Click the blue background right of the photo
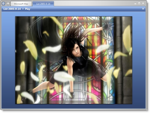150x113 pixels. (x=139, y=60)
